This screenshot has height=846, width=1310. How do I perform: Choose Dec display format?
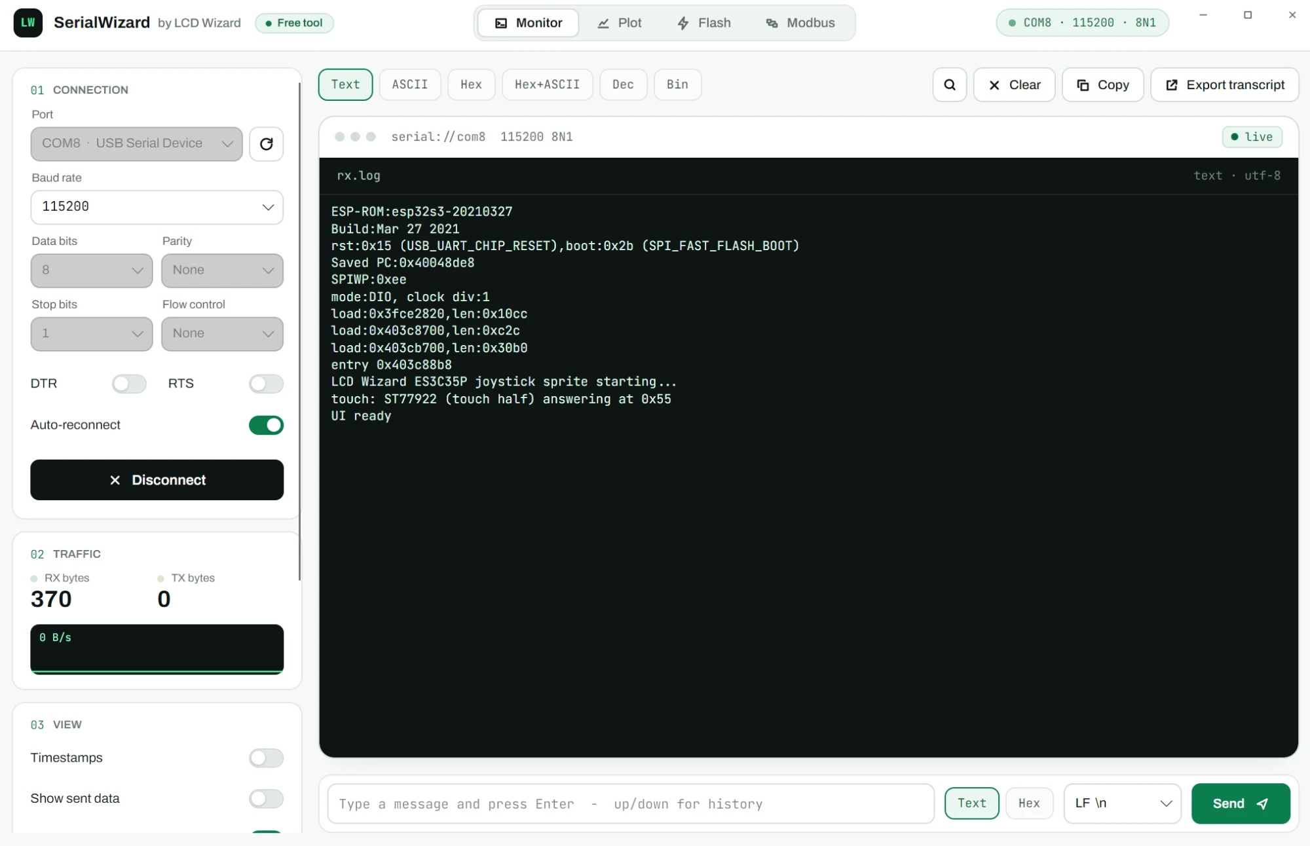tap(623, 84)
